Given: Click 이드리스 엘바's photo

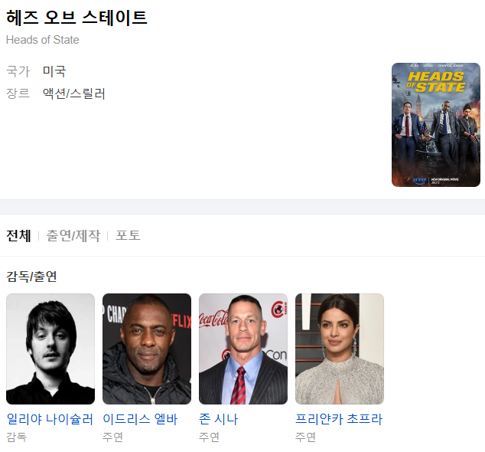Looking at the screenshot, I should pos(147,349).
